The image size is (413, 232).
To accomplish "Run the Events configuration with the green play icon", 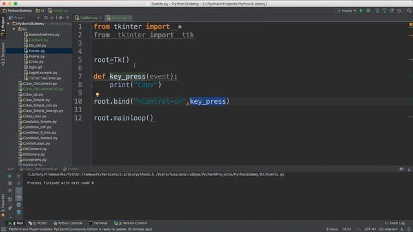I will click(x=361, y=11).
